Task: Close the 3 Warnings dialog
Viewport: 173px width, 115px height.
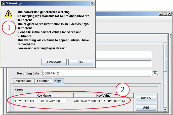Action: pyautogui.click(x=92, y=3)
